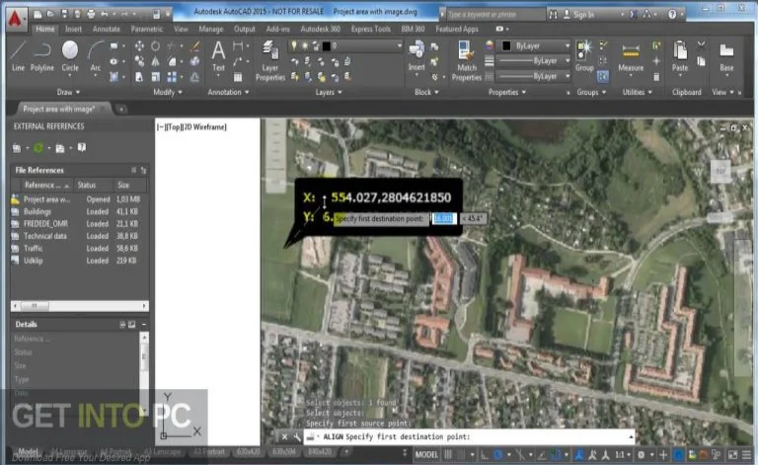Select the Buildings reference row

click(77, 211)
